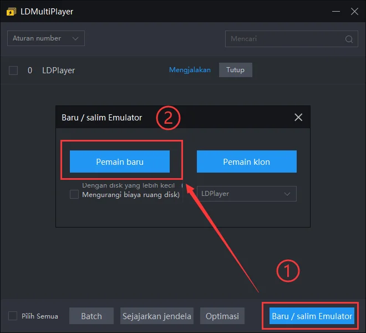This screenshot has width=366, height=333.
Task: Click Sejajarkan jendela button
Action: pos(156,316)
